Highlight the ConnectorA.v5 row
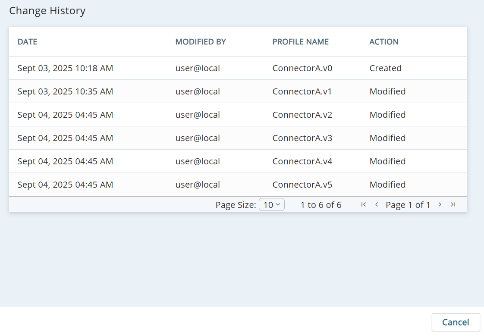 (302, 185)
